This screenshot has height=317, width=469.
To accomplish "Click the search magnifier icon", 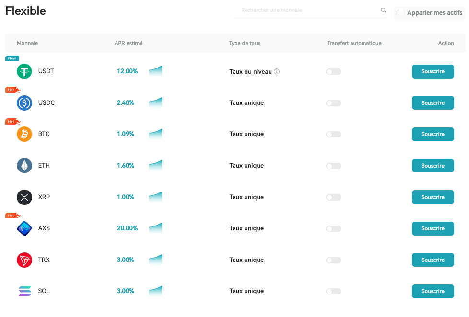I will click(383, 10).
